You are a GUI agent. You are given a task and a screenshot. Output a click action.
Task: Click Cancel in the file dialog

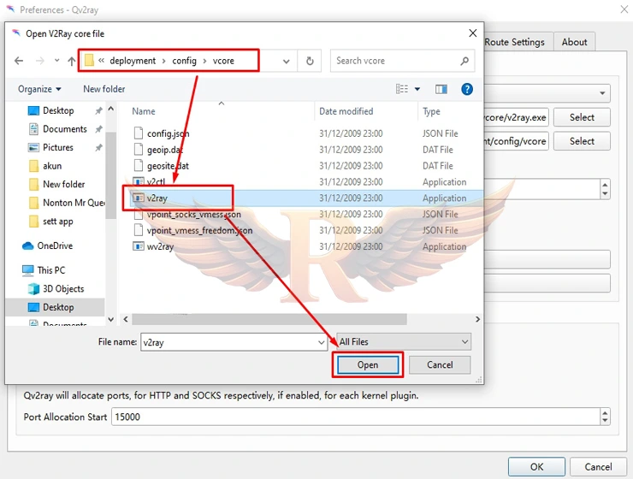(x=440, y=364)
